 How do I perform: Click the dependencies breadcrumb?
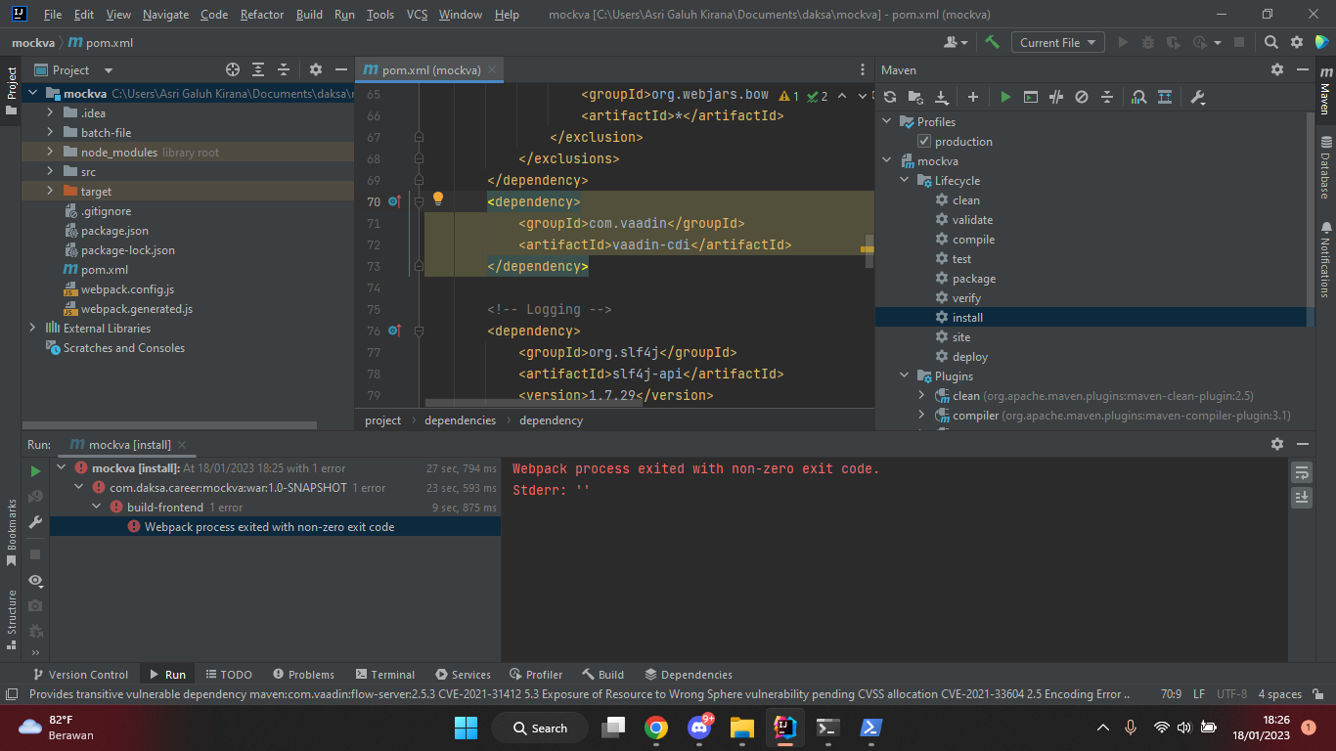coord(460,420)
